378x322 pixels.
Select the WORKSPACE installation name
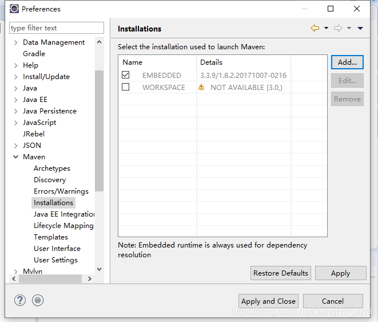164,88
